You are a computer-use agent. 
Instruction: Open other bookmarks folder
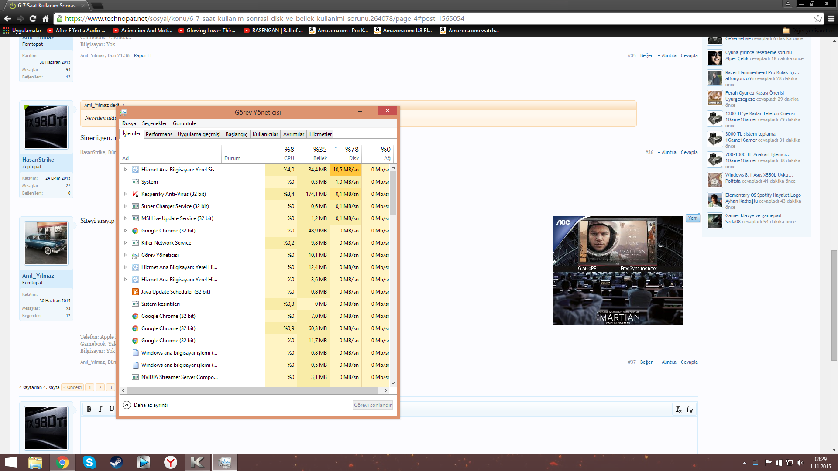(x=809, y=31)
